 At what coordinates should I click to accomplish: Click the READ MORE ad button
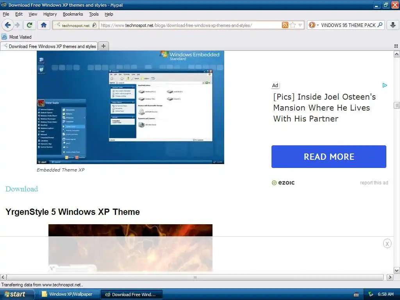click(329, 157)
